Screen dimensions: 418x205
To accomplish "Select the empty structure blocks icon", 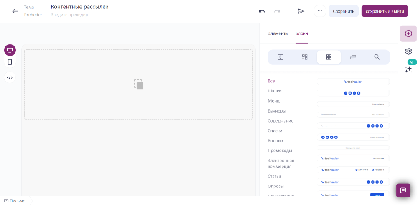I will click(280, 57).
